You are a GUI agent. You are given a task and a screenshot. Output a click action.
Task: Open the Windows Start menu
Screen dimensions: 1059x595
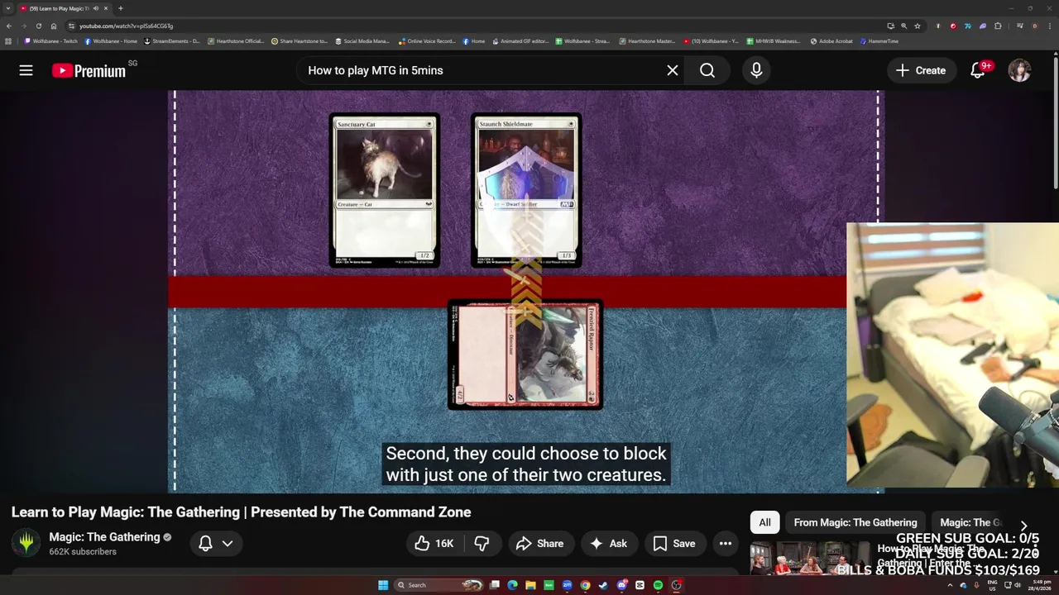point(383,585)
